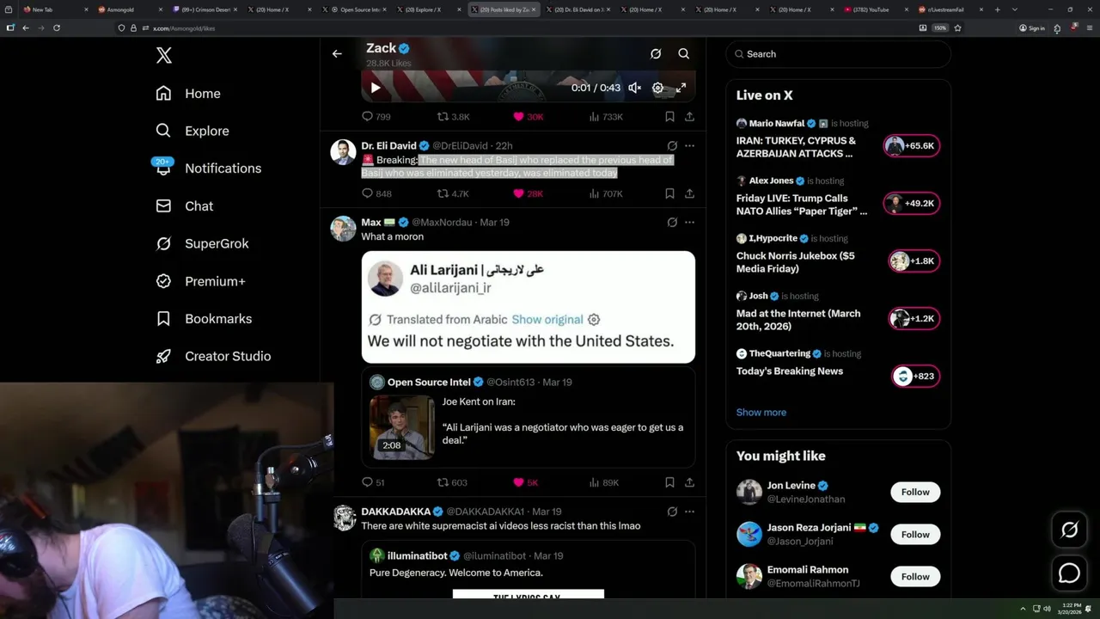This screenshot has width=1100, height=619.
Task: Open Explore in sidebar
Action: point(192,131)
